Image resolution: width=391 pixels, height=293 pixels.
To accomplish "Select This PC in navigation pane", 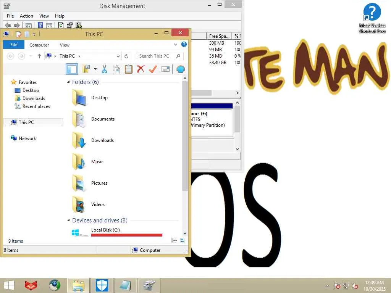I will pos(33,122).
